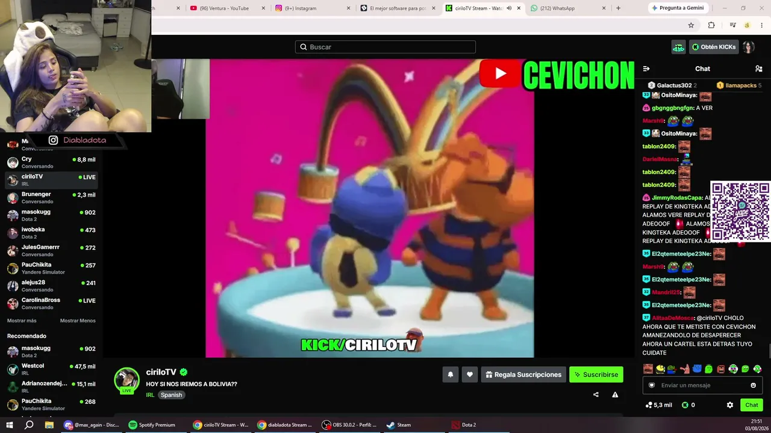Screen dimensions: 771x433
Task: Open Chrome extensions puzzle icon
Action: (x=711, y=25)
